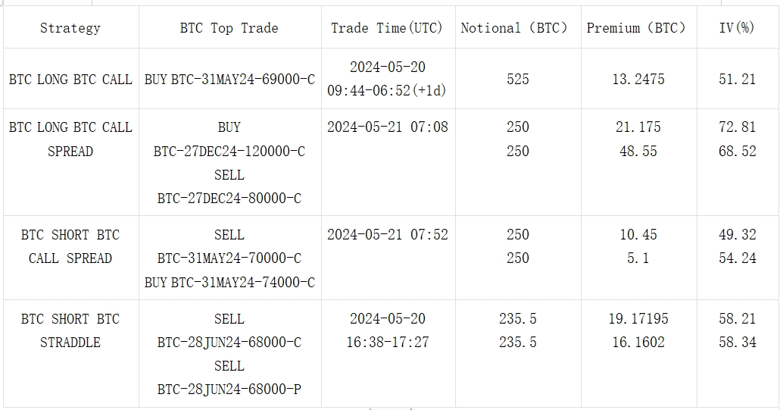This screenshot has height=410, width=780.
Task: Click the IV value 51.21 cell
Action: (738, 79)
